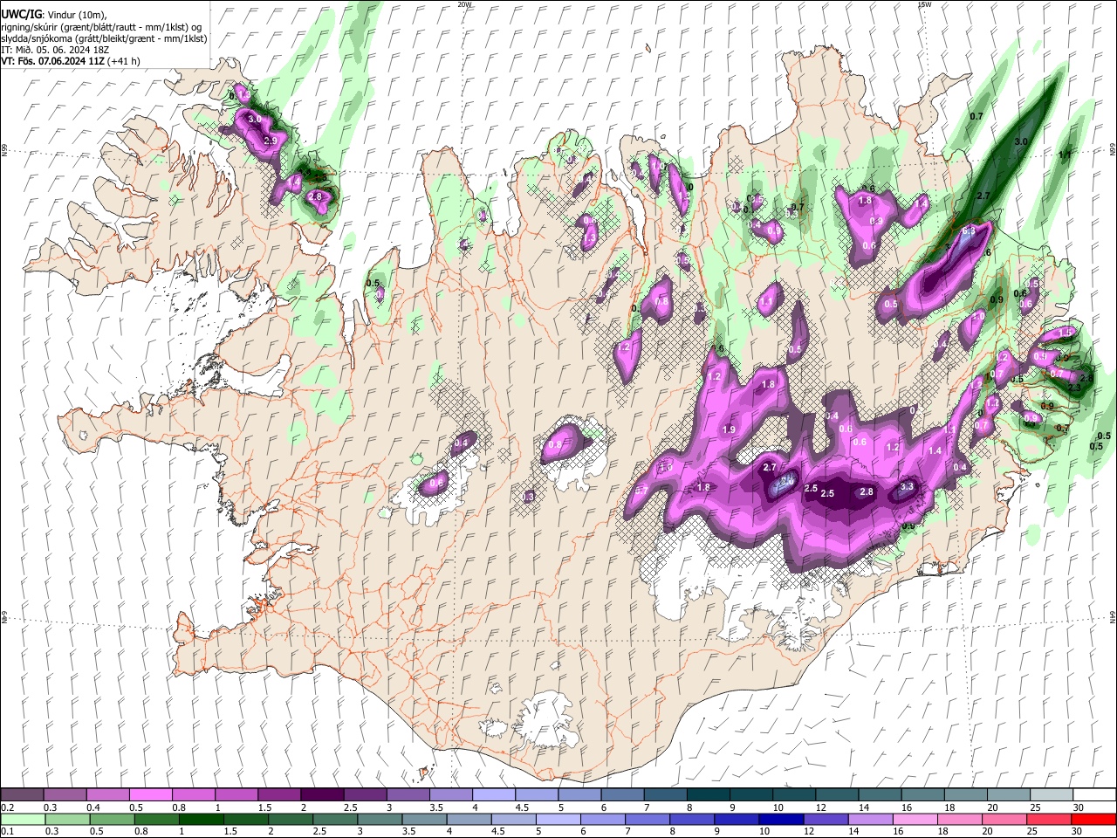Click the '20W' longitude label at the top edge
Screen dimensions: 1117x838
point(464,4)
